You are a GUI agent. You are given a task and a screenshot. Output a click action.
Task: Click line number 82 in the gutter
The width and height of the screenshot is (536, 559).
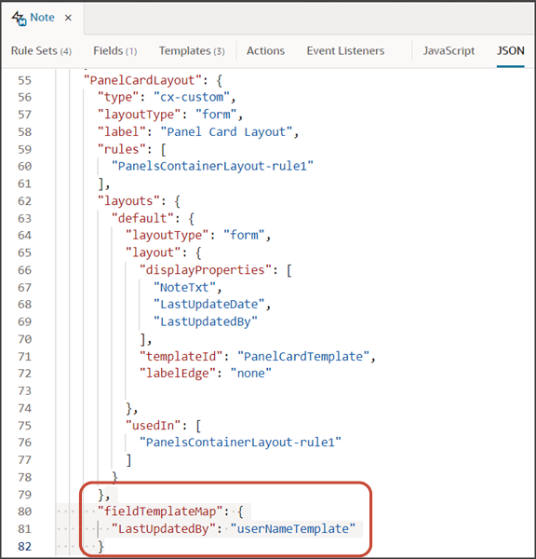click(24, 547)
